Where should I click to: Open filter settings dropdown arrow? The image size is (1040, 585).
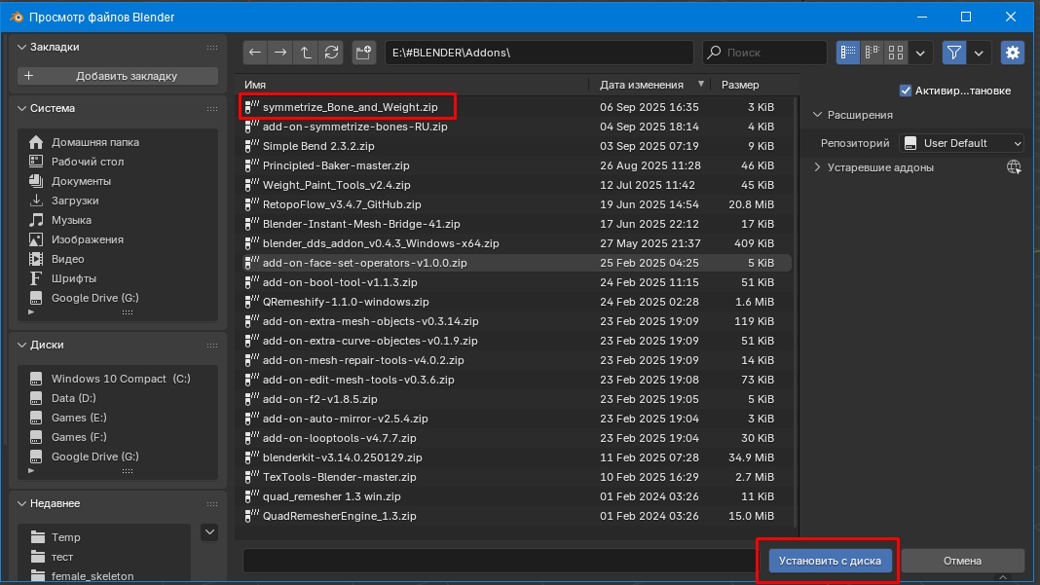979,53
